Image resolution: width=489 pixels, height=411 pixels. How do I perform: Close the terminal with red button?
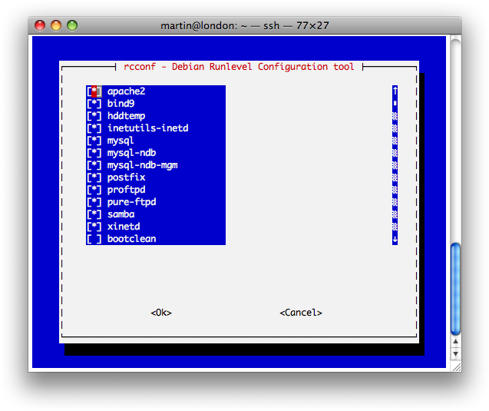[x=40, y=25]
